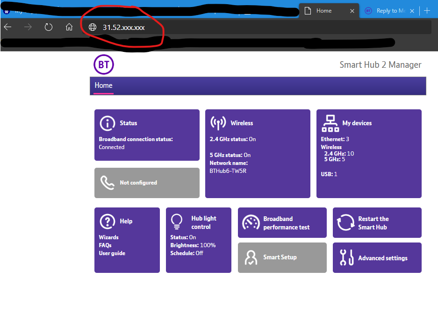The image size is (438, 321).
Task: Click the Help question mark icon
Action: pos(107,221)
